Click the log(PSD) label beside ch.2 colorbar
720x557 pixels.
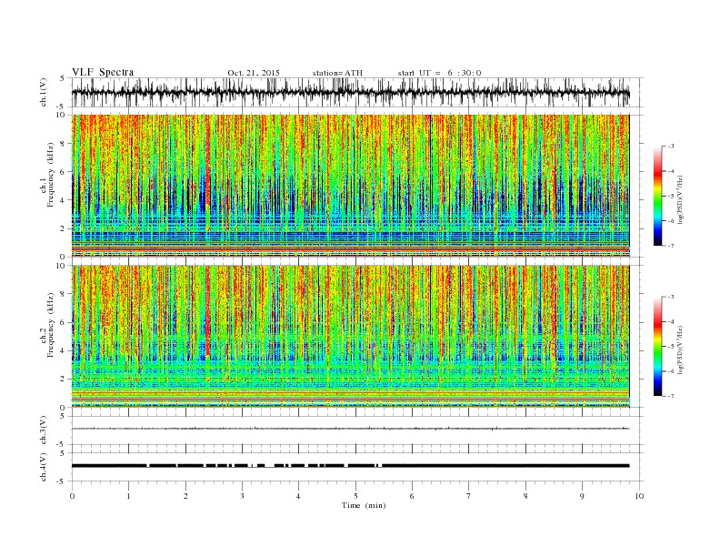tap(681, 349)
